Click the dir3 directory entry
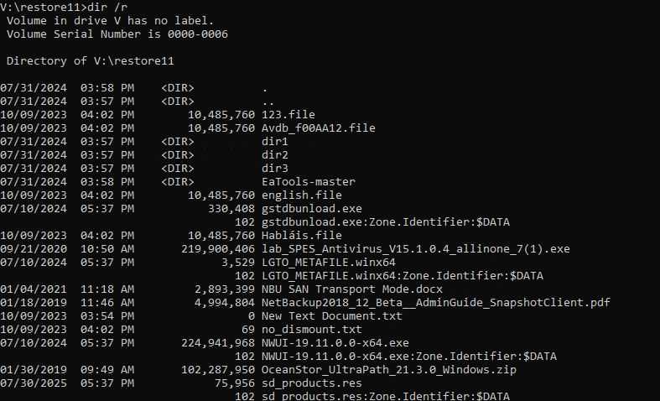Screen dimensions: 660x401 click(275, 169)
